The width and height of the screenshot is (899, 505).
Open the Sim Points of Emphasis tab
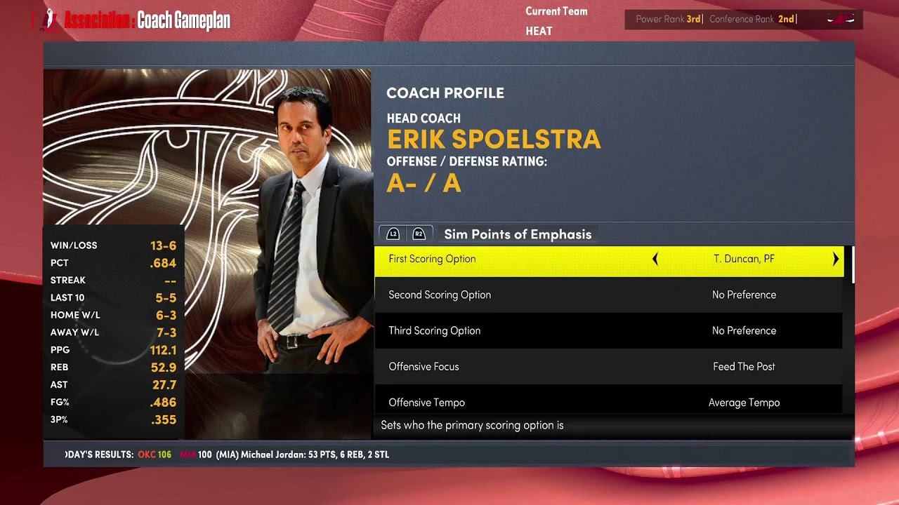[518, 234]
